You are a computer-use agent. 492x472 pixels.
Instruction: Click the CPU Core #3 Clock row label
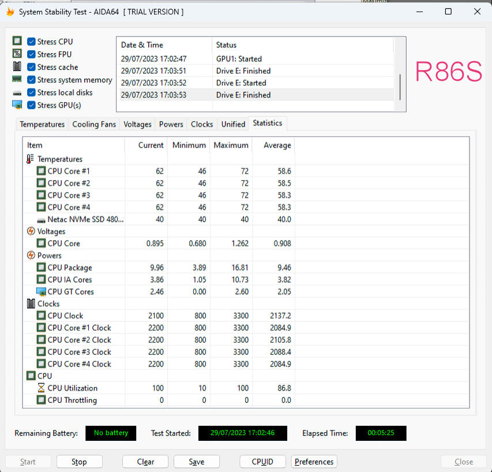[79, 352]
